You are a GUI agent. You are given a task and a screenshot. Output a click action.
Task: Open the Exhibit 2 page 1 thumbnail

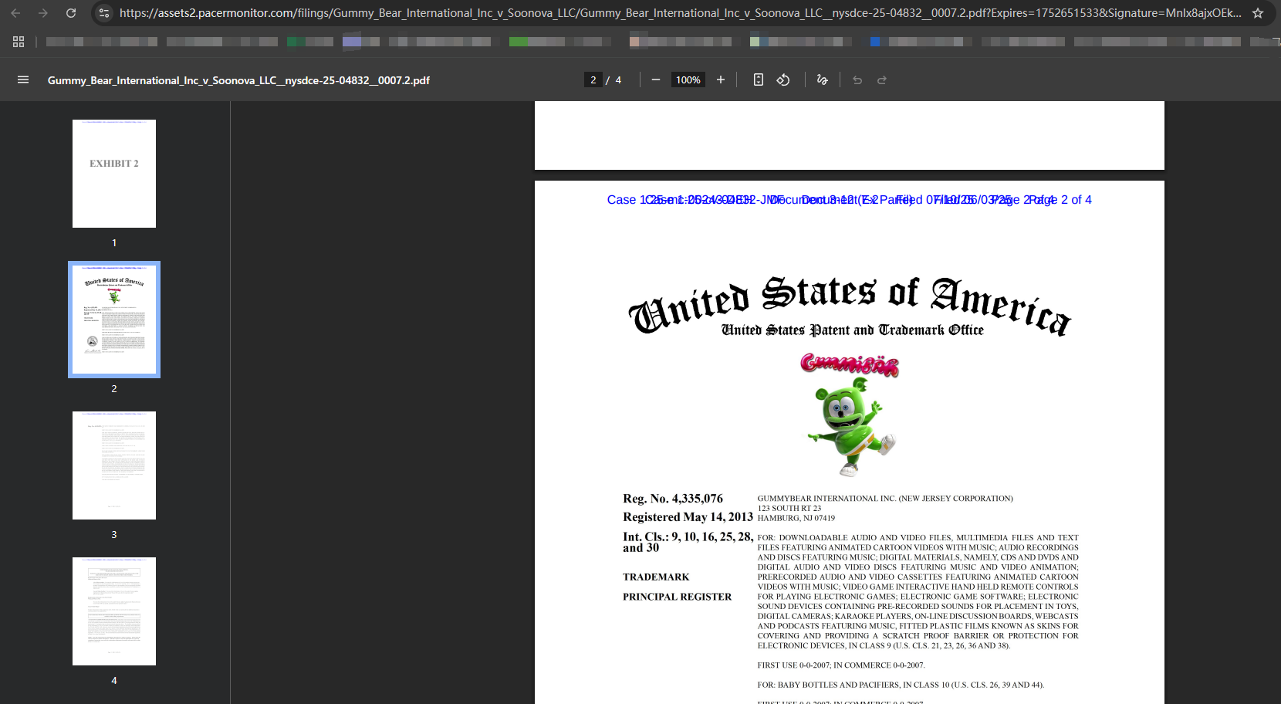114,174
